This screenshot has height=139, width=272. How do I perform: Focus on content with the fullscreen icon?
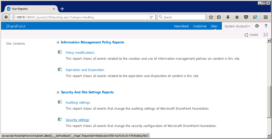[266, 35]
